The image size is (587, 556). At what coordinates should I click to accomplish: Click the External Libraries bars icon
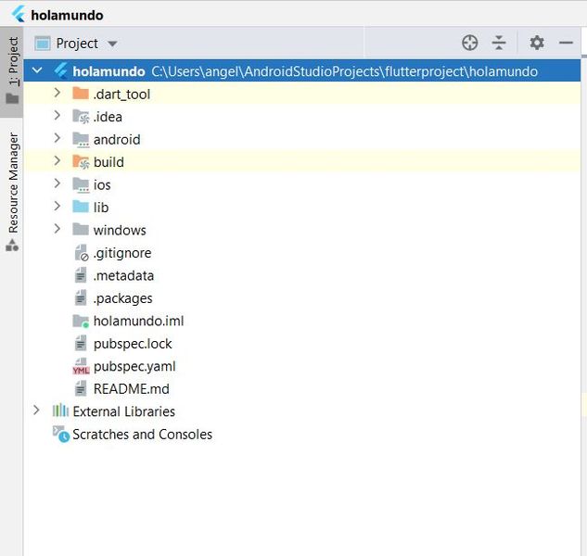(x=60, y=411)
